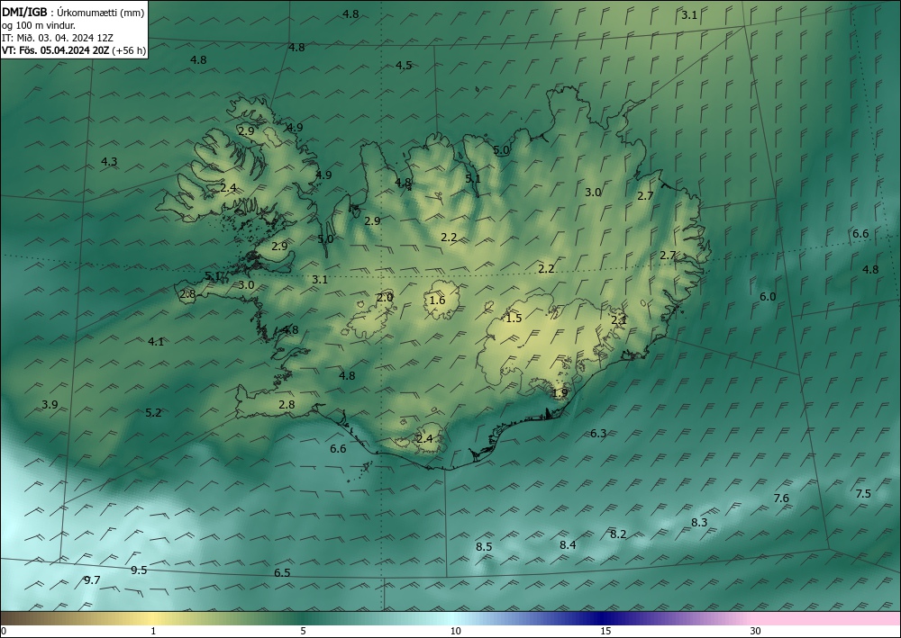Click the 9.7 value label
901x638 pixels.
click(x=92, y=580)
